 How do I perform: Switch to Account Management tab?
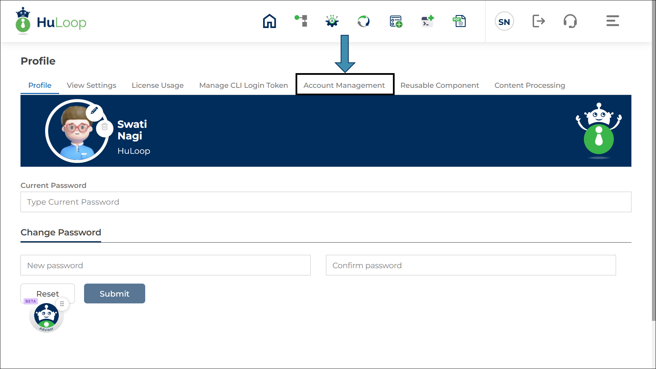(344, 85)
